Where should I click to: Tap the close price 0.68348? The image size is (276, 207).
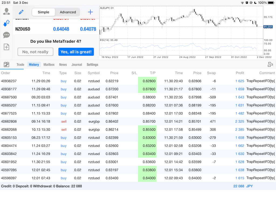point(195,113)
